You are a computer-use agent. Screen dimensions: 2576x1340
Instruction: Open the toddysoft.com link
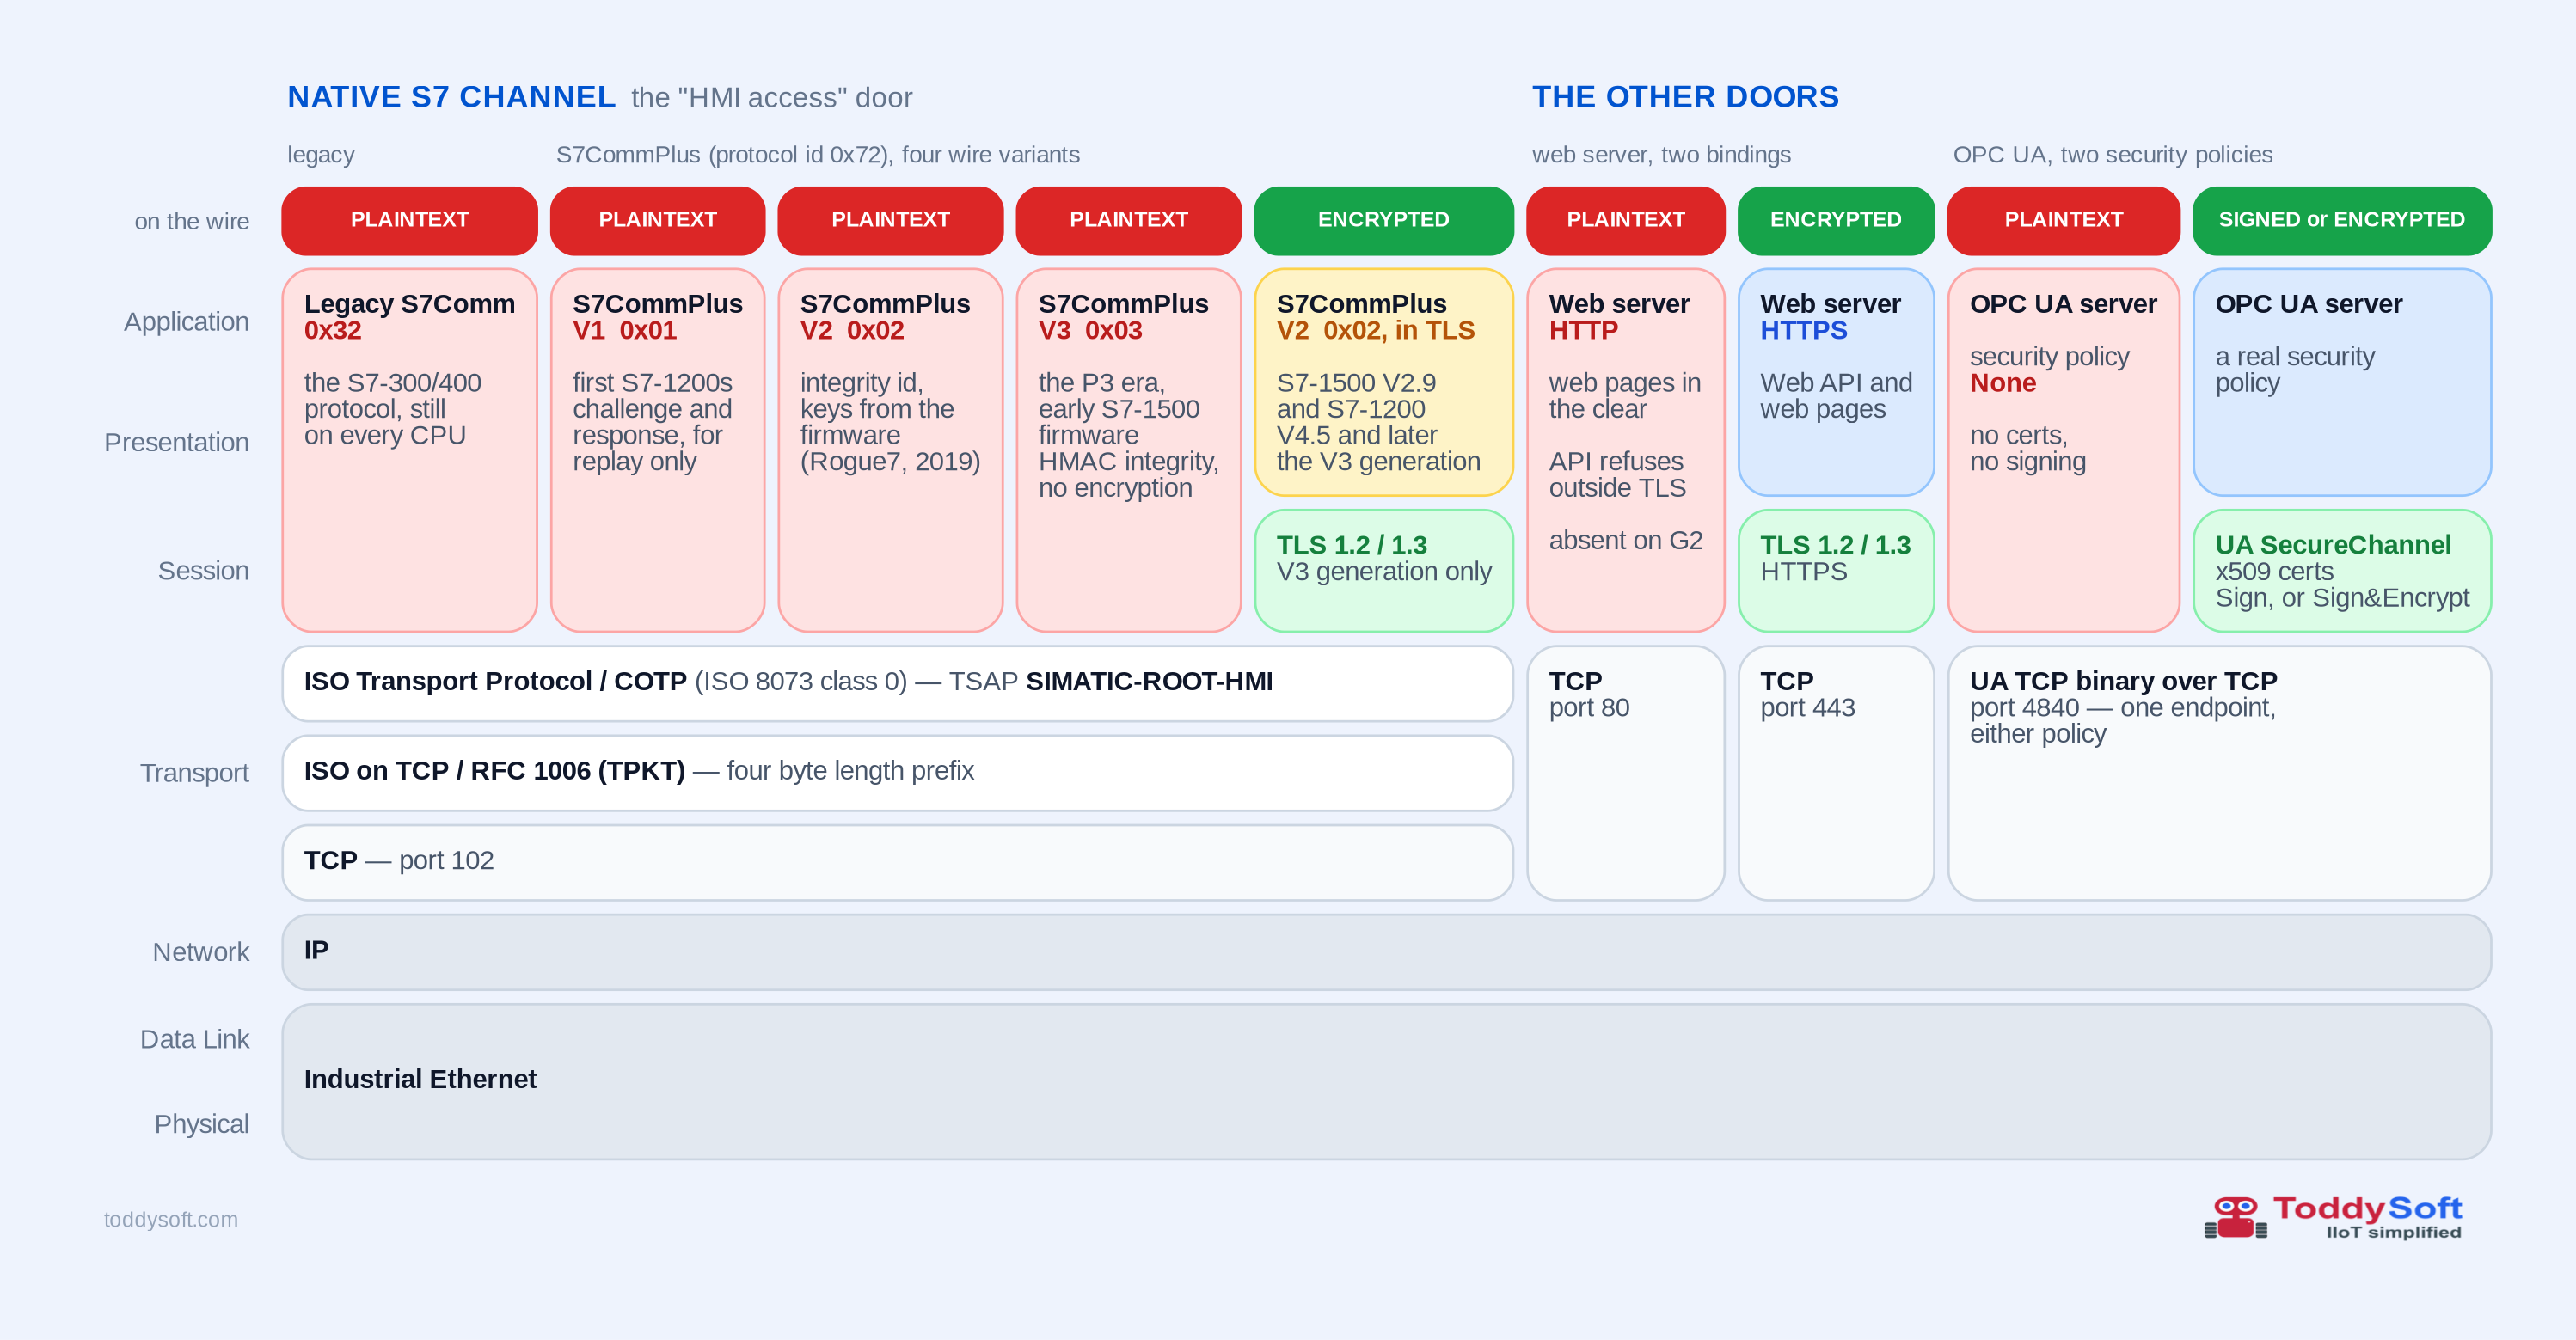click(171, 1219)
